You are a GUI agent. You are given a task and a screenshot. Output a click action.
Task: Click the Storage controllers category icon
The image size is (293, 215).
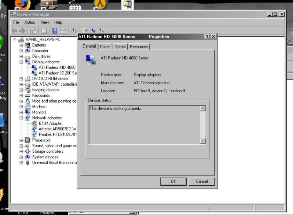pos(28,151)
